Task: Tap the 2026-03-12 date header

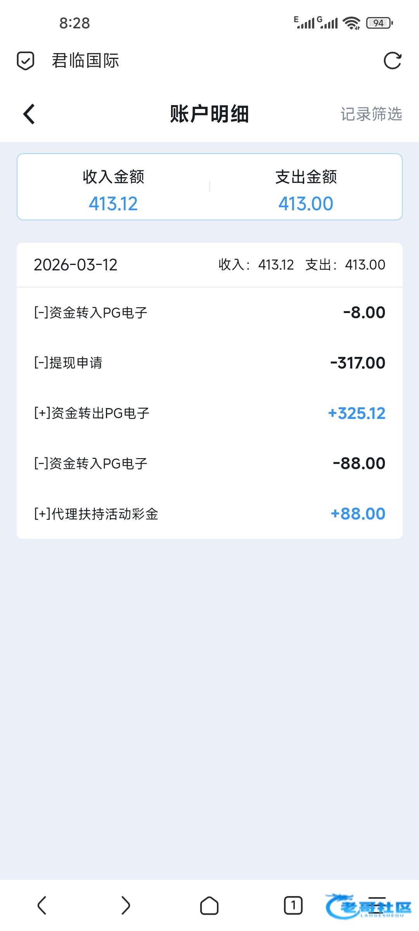Action: pyautogui.click(x=76, y=265)
